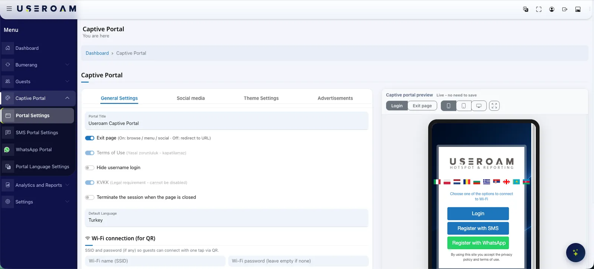The width and height of the screenshot is (594, 269).
Task: Open Portal Settings in the sidebar
Action: 37,115
